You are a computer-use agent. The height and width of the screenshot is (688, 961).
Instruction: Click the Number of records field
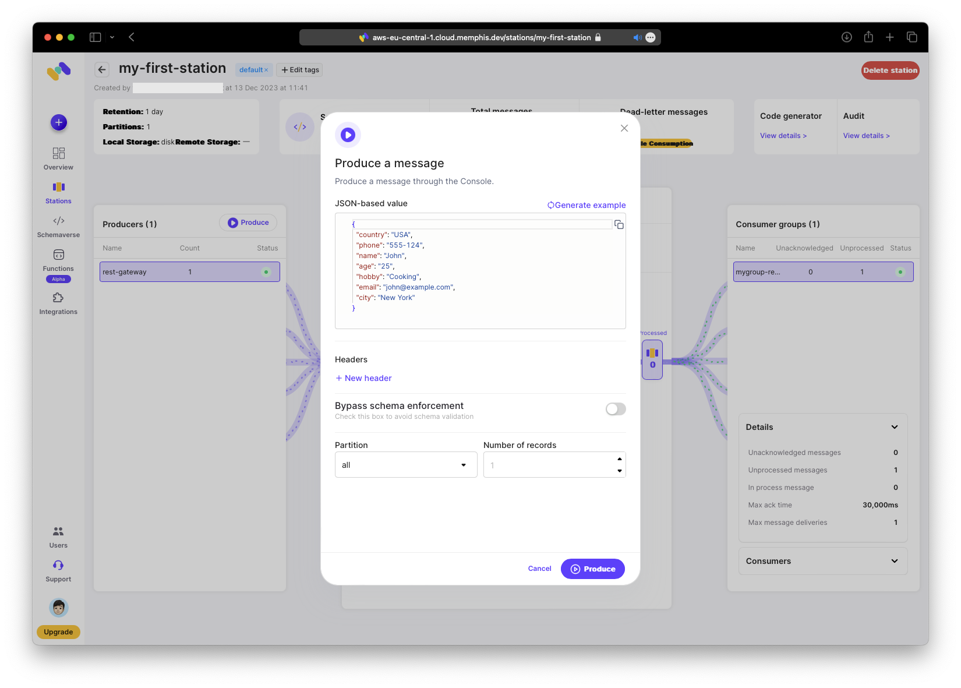coord(547,465)
